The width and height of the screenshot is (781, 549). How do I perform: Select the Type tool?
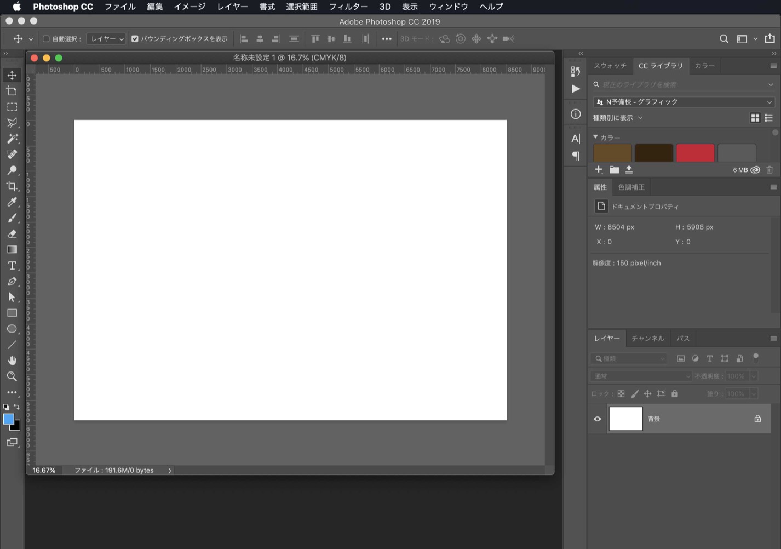tap(12, 266)
